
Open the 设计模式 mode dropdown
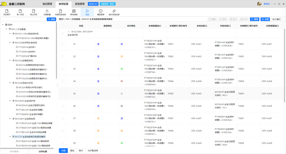(278, 19)
